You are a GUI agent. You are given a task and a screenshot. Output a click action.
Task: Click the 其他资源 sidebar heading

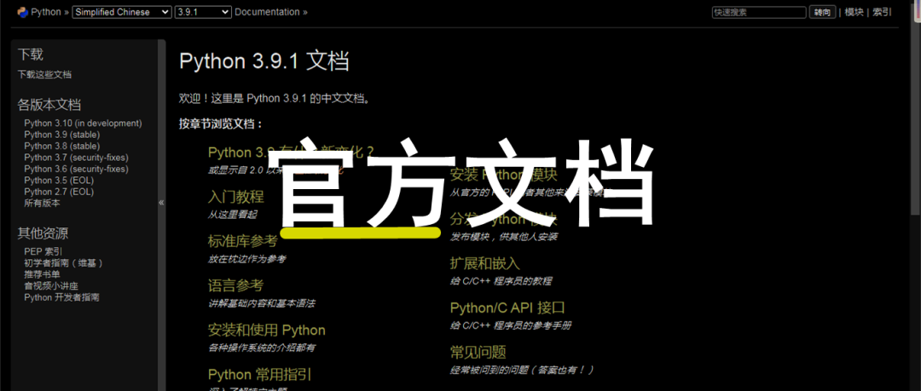pyautogui.click(x=43, y=233)
